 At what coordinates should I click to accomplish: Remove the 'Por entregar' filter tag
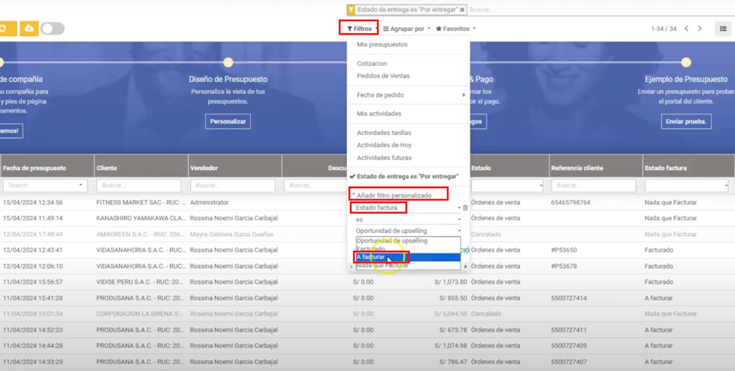click(x=462, y=10)
